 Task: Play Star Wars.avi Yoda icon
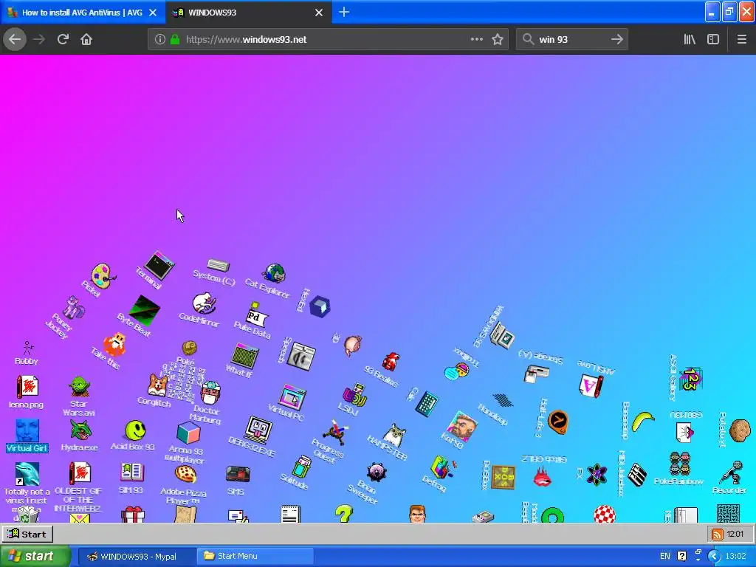(x=79, y=387)
